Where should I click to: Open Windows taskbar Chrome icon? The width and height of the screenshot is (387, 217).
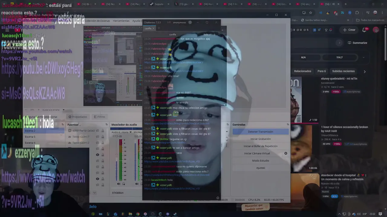[x=138, y=214]
